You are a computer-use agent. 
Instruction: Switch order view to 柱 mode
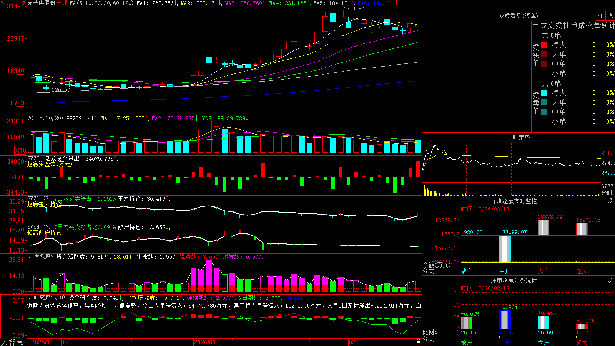coord(600,16)
